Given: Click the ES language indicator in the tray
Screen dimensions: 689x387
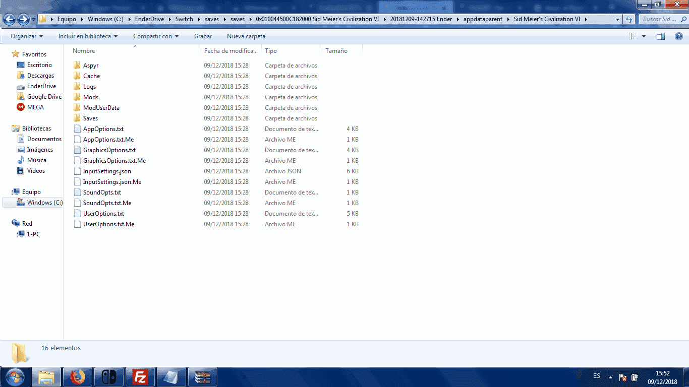Looking at the screenshot, I should (597, 376).
